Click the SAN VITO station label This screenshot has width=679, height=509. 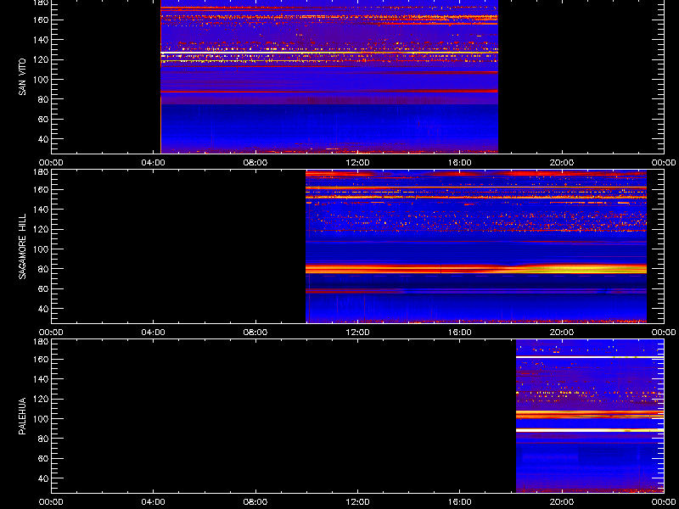[23, 77]
